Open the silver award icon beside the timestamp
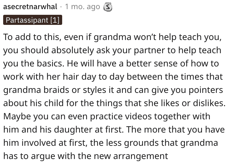Image resolution: width=231 pixels, height=165 pixels. (x=108, y=7)
